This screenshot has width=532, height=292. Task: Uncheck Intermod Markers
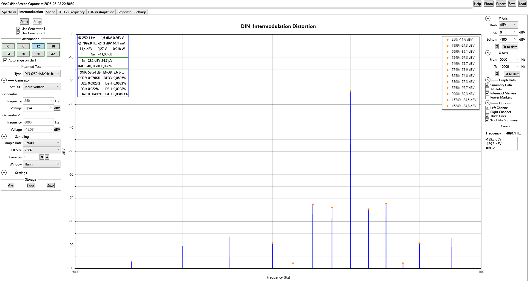[487, 93]
